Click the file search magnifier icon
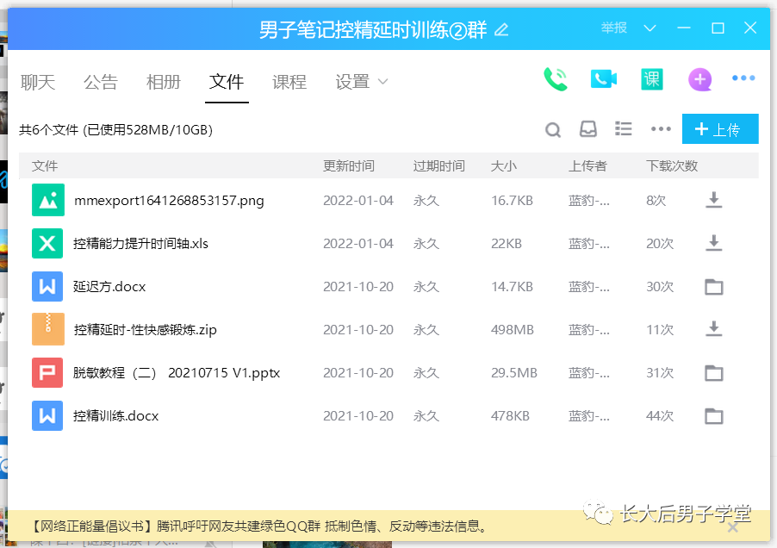The image size is (777, 548). pyautogui.click(x=552, y=130)
